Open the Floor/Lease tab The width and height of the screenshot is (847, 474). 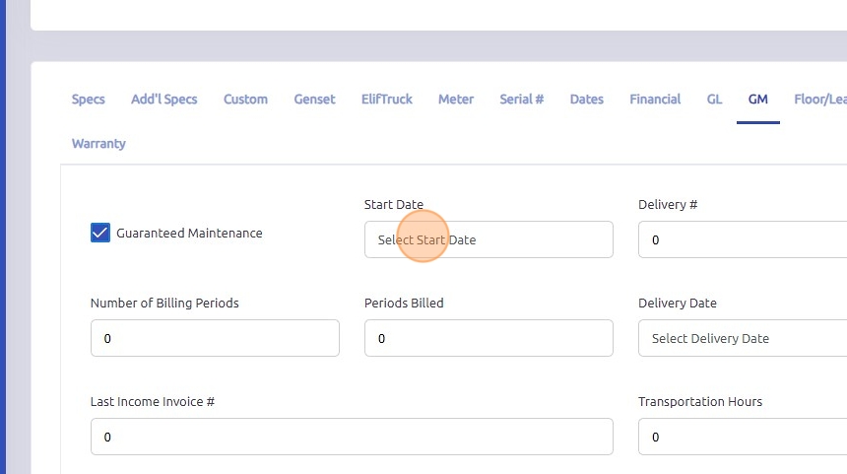[x=820, y=100]
